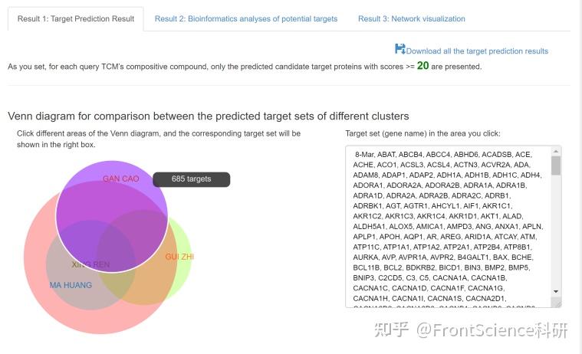Switch to Result 2: Bioinformatics analyses tab
The width and height of the screenshot is (582, 354).
point(246,19)
